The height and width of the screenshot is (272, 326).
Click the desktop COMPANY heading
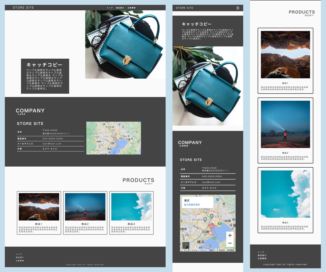coord(30,111)
